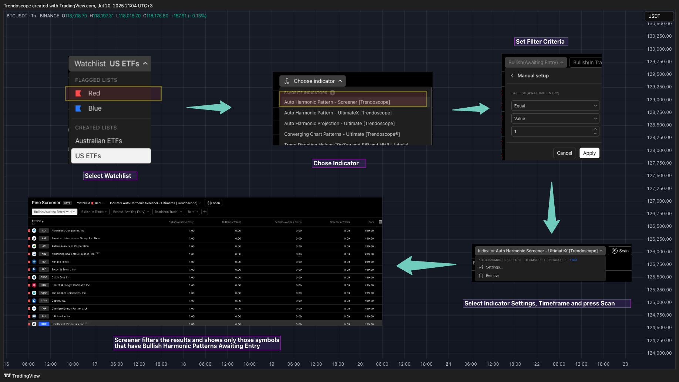
Task: Open the Bearish(Awaiting Entry) filter pill
Action: pos(131,212)
